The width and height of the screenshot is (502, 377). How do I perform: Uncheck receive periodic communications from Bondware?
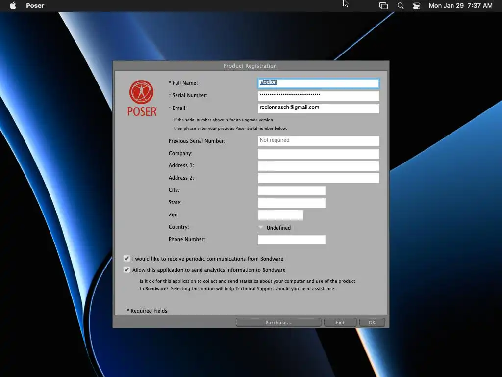point(127,258)
